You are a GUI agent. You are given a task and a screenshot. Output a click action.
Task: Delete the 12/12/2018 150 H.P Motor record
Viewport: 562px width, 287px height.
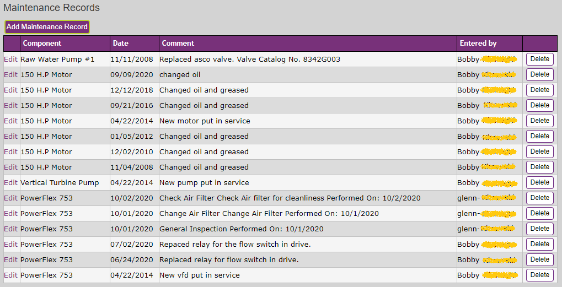(540, 90)
